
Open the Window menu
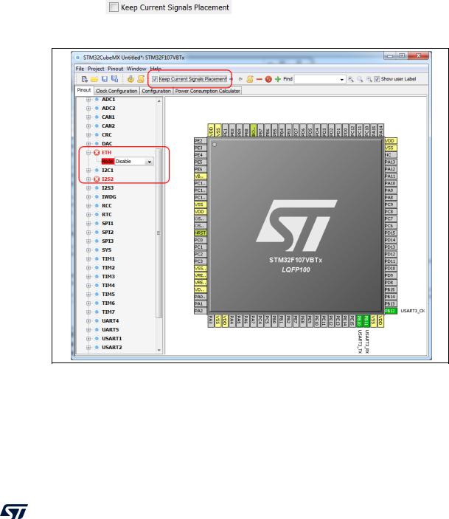coord(136,69)
